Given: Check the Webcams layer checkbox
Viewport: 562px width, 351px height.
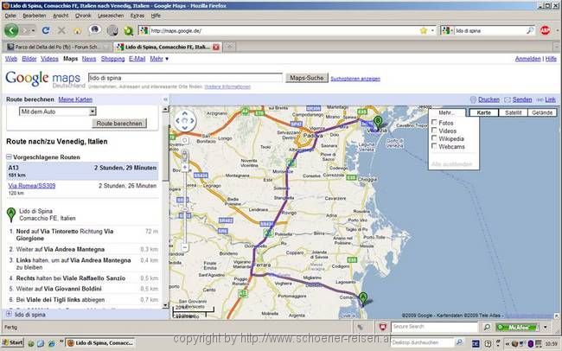Looking at the screenshot, I should click(434, 148).
